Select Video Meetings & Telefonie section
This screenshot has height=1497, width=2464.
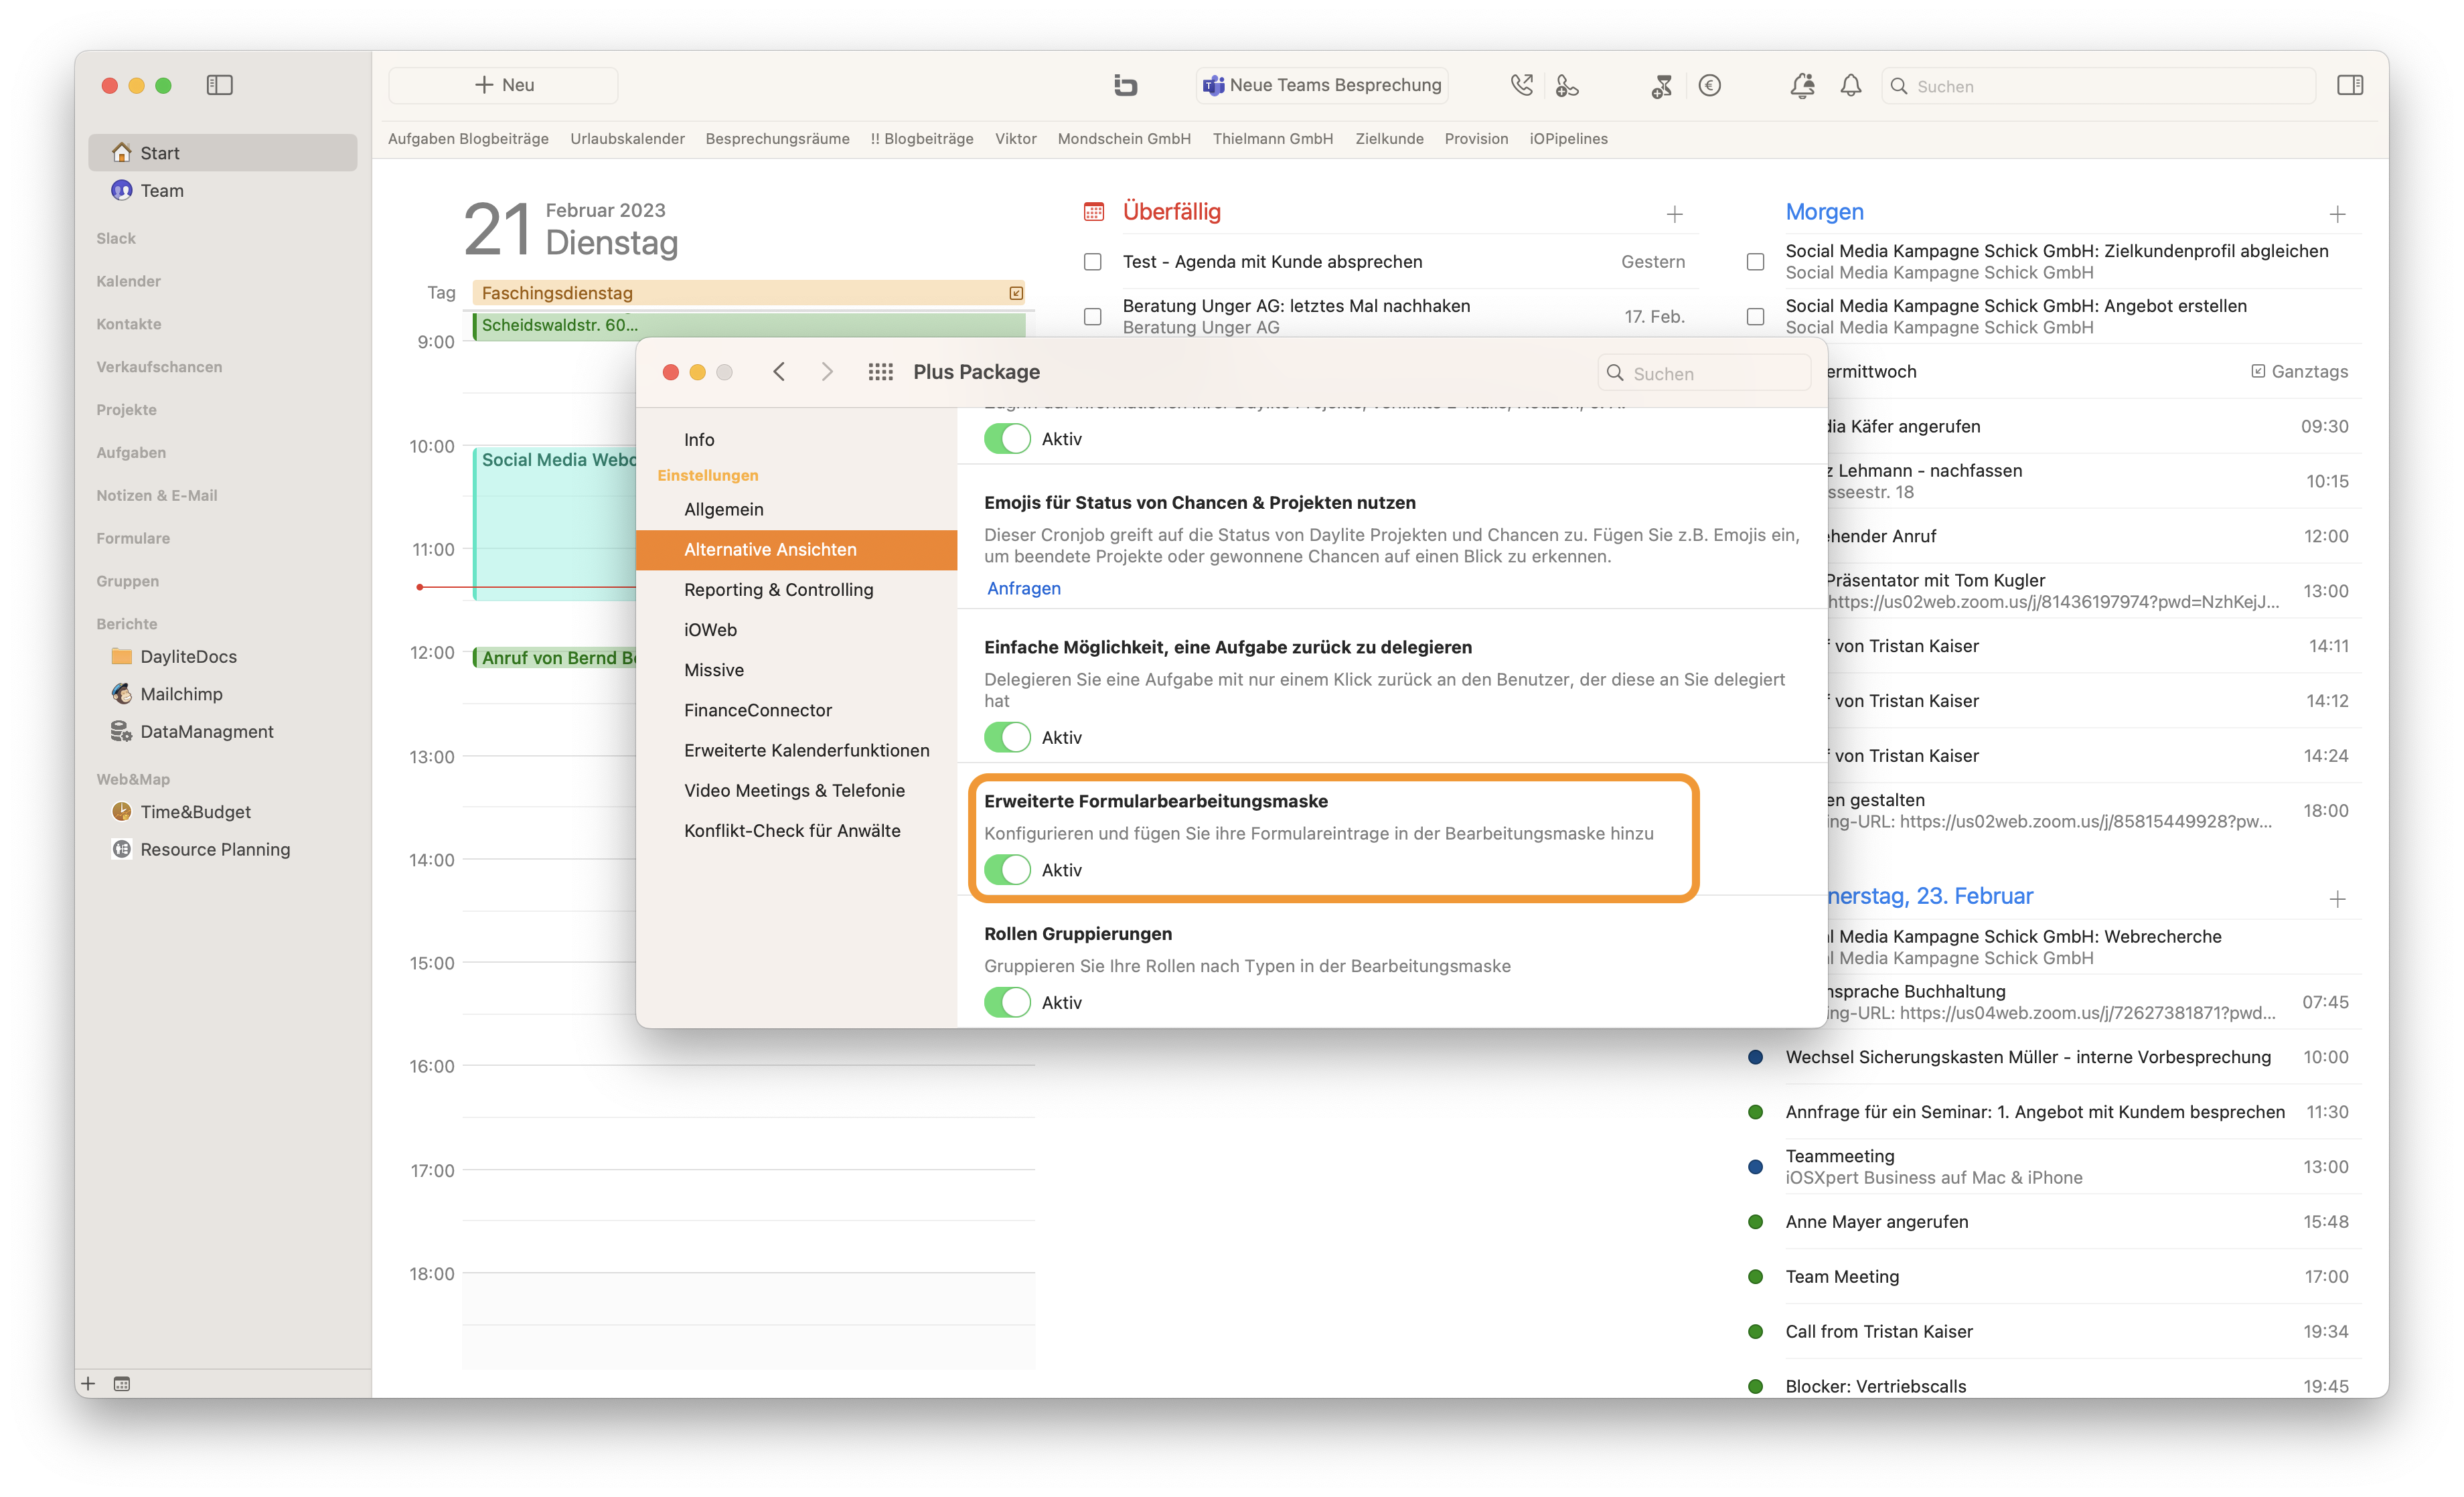(x=796, y=790)
